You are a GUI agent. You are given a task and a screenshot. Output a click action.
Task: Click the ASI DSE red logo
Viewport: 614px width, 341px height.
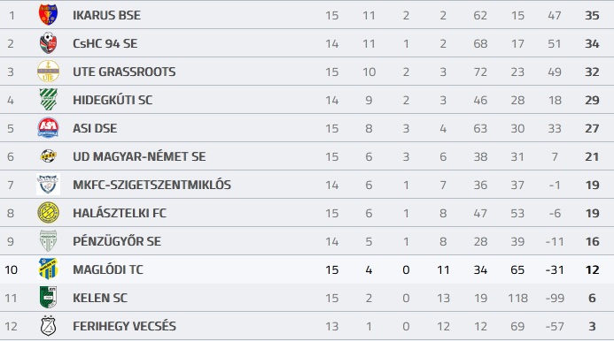48,128
